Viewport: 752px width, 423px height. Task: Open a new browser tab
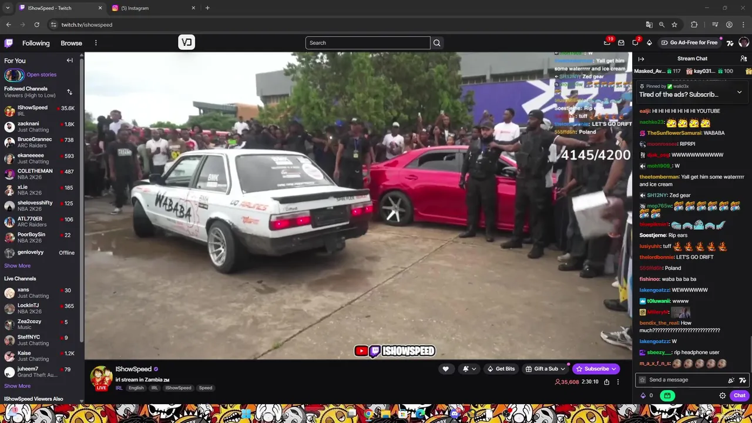[207, 8]
